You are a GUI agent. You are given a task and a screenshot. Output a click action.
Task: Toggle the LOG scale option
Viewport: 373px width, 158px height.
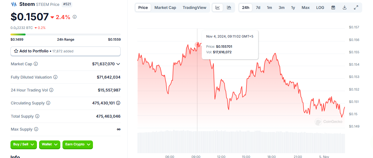pos(320,7)
